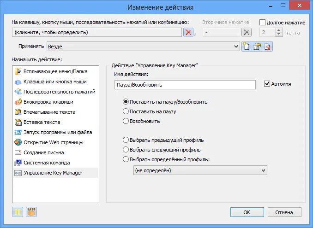Image resolution: width=313 pixels, height=228 pixels.
Task: Select Создание письма action
Action: pos(55,152)
